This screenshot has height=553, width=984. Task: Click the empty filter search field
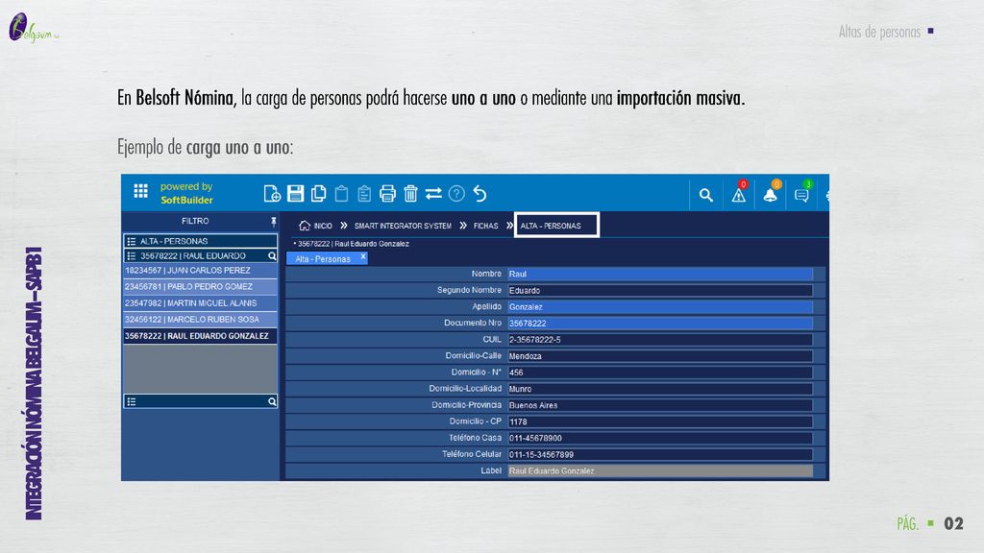[200, 401]
